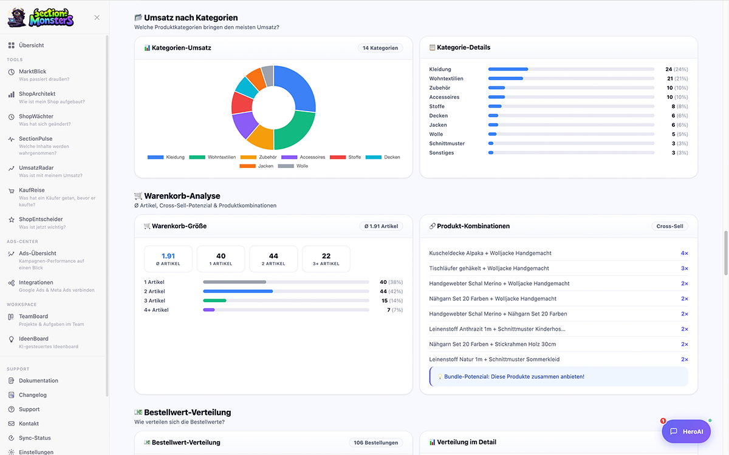729x455 pixels.
Task: Click the Ads-Übersicht chart icon
Action: click(12, 254)
